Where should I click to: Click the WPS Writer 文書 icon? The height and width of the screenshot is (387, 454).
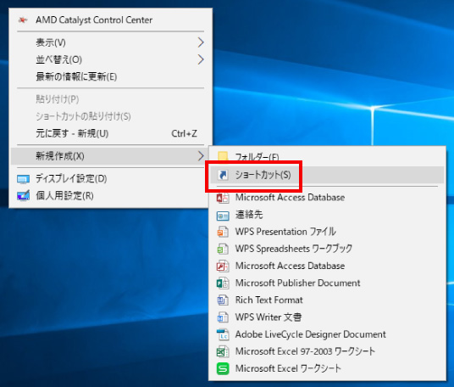(223, 317)
